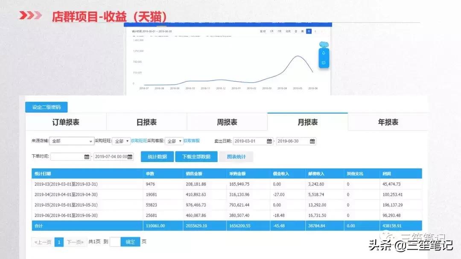The height and width of the screenshot is (259, 461).
Task: Open the calendar picker for 卖出日期 start date
Action: 270,141
